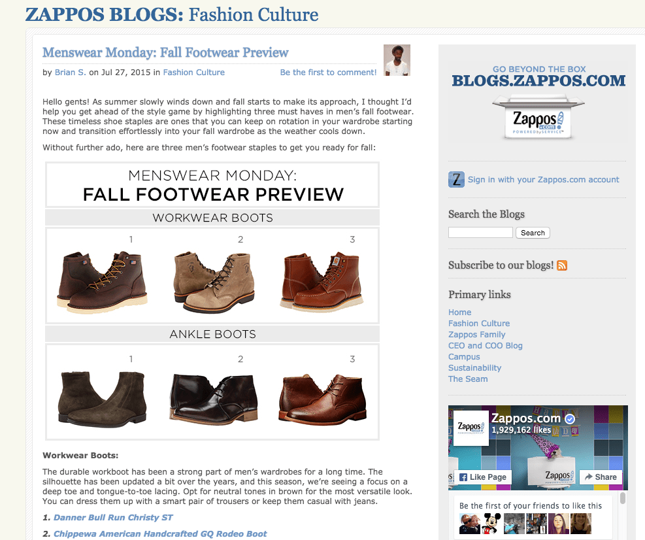Click the Facebook Share button

[x=601, y=477]
